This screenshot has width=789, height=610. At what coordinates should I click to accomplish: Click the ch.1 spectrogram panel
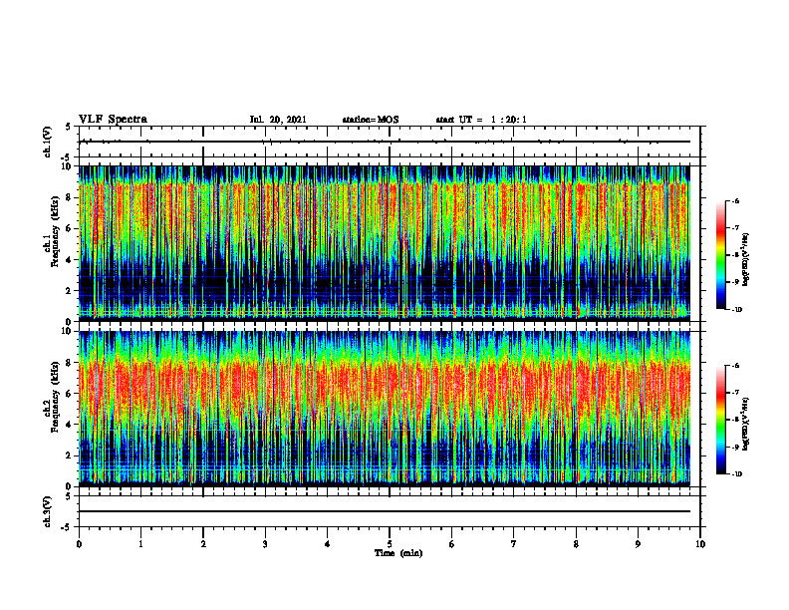[385, 242]
